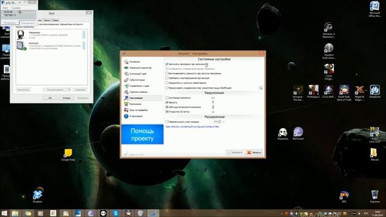The width and height of the screenshot is (386, 217).
Task: Click the Помощь проекту banner
Action: (x=142, y=134)
